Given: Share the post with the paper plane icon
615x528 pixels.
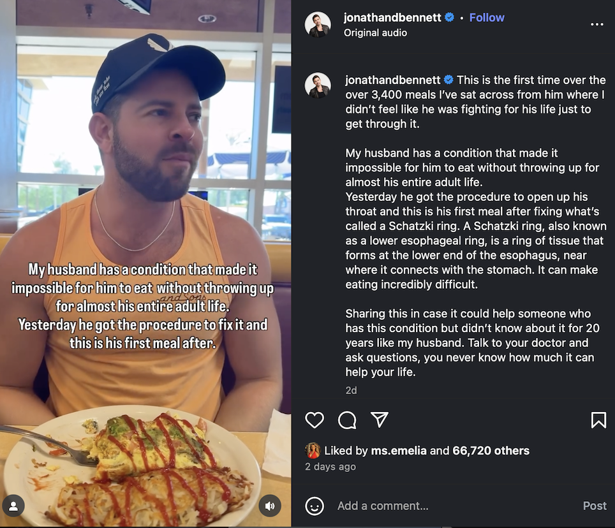Looking at the screenshot, I should coord(380,419).
